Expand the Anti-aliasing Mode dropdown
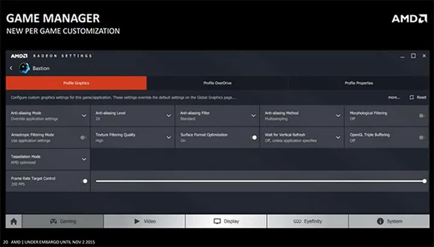434x247 pixels. 84,115
